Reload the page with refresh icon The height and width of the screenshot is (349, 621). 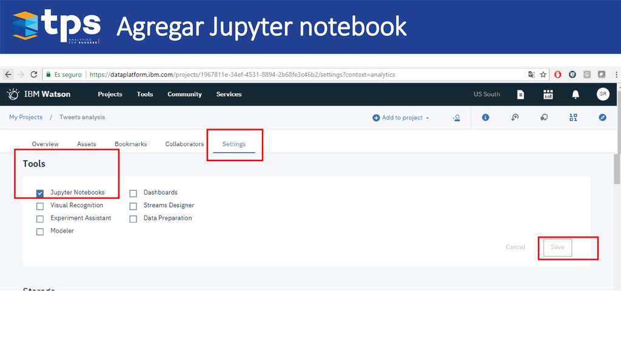coord(34,75)
